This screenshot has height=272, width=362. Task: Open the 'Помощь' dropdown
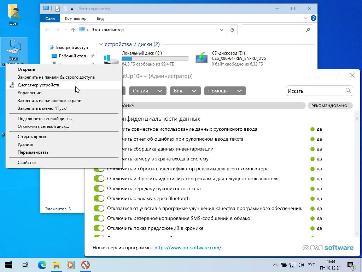point(225,91)
